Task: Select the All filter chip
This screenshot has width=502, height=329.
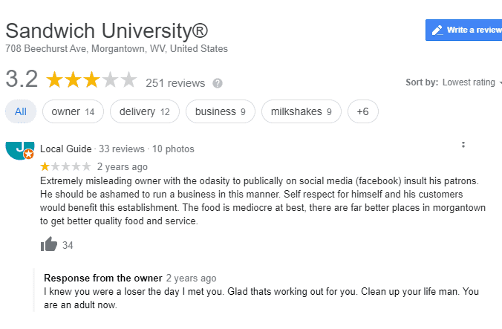Action: 21,112
